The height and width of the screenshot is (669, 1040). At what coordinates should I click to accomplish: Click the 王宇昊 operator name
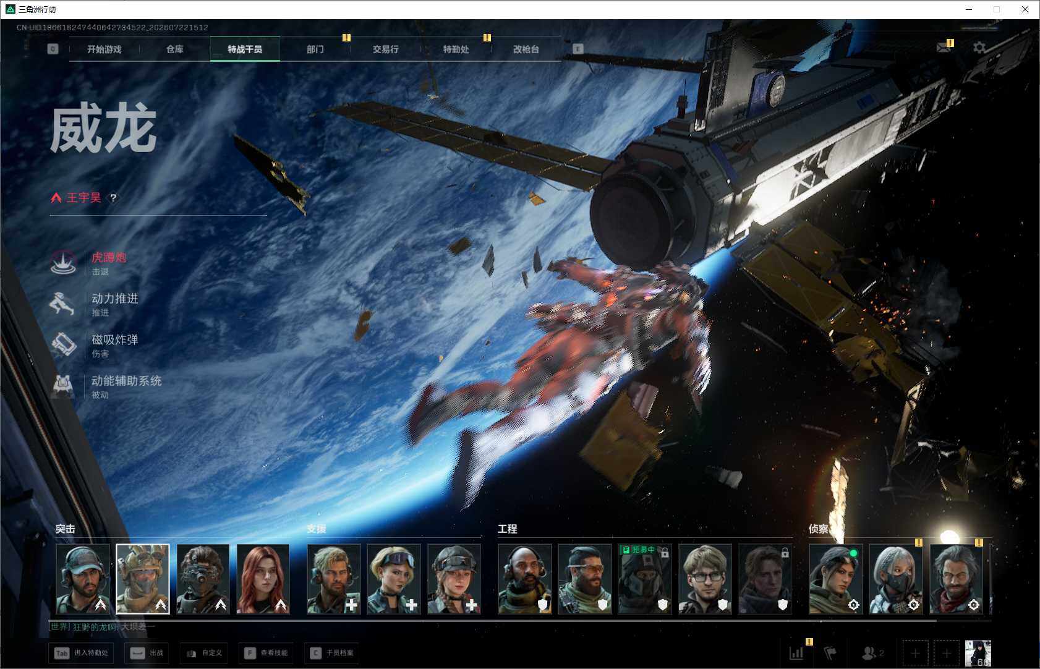point(83,198)
